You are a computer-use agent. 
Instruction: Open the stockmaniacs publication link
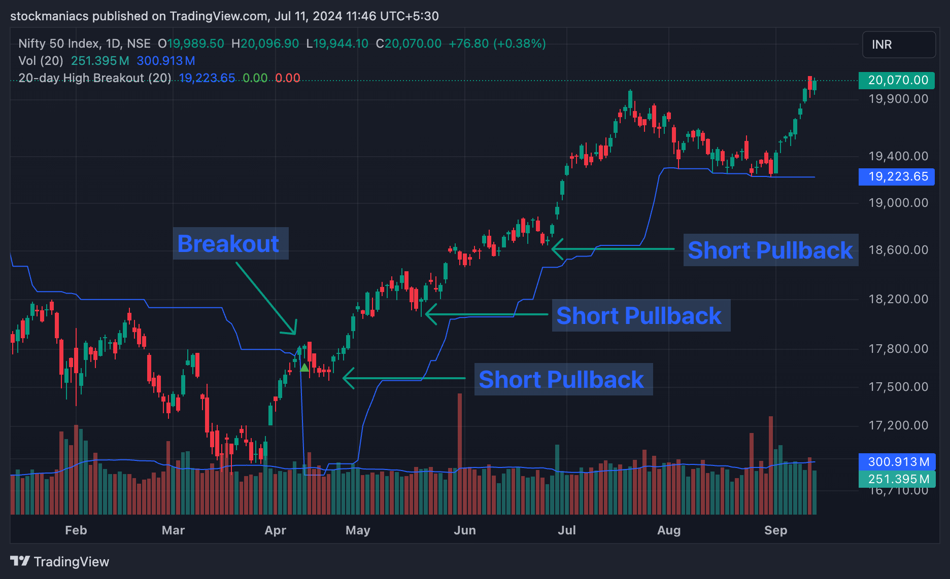click(51, 16)
